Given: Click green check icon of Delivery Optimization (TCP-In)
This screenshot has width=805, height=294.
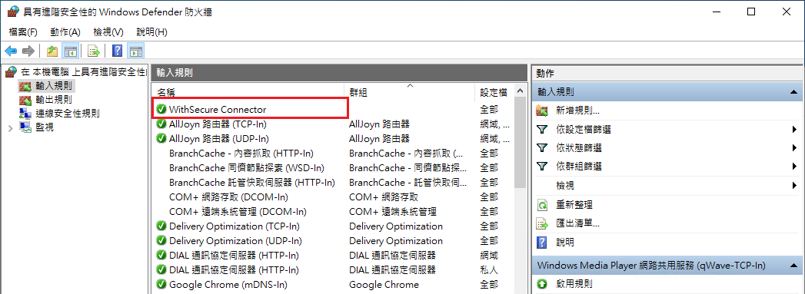Looking at the screenshot, I should tap(161, 226).
